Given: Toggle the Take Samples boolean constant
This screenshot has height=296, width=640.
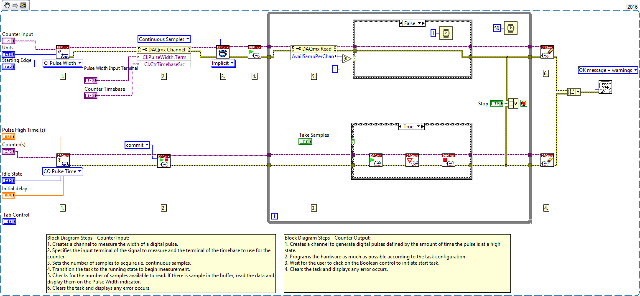Looking at the screenshot, I should 305,141.
